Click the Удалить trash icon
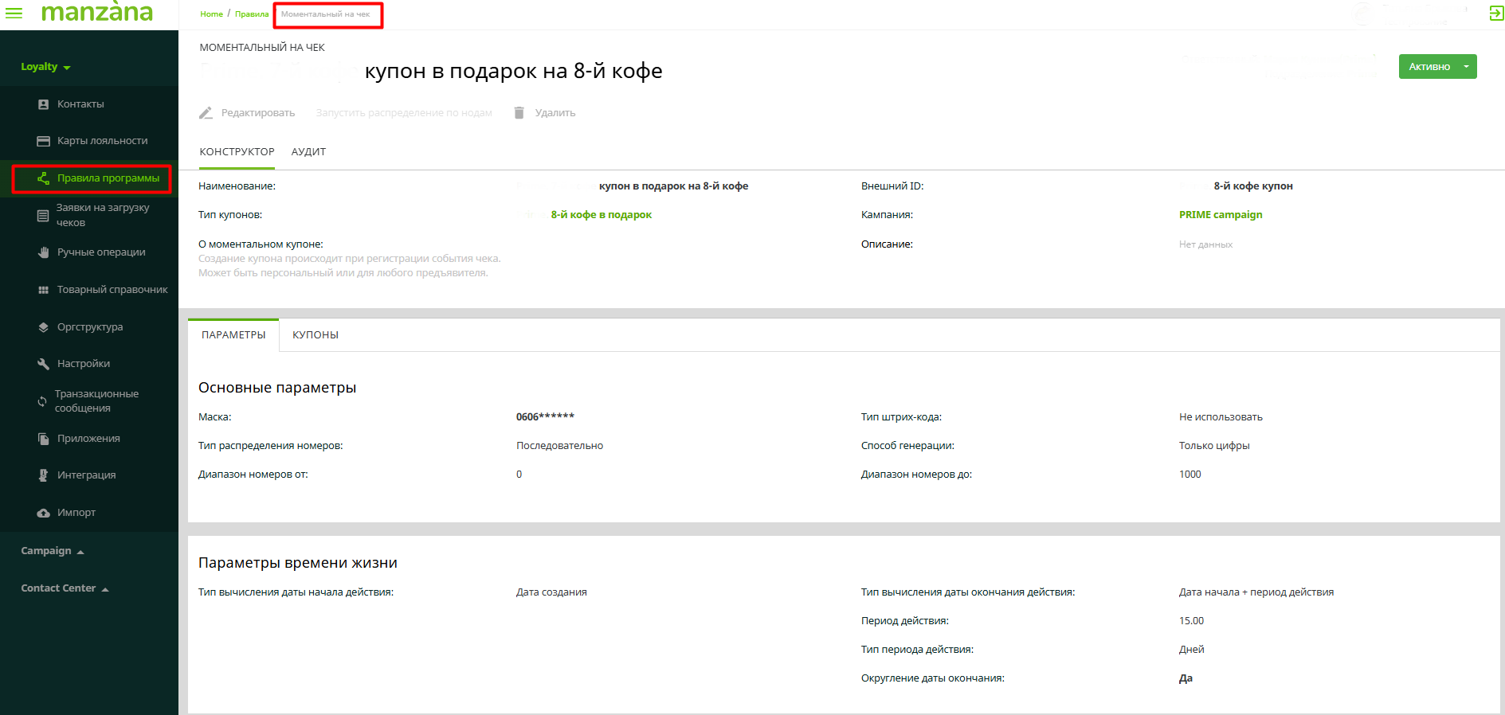Image resolution: width=1505 pixels, height=715 pixels. tap(519, 113)
